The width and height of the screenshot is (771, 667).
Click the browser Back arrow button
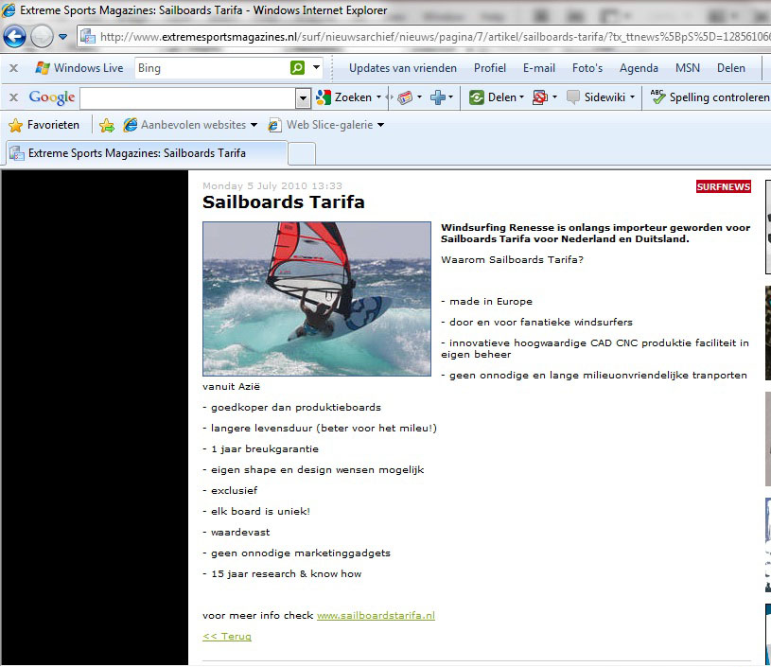coord(14,36)
